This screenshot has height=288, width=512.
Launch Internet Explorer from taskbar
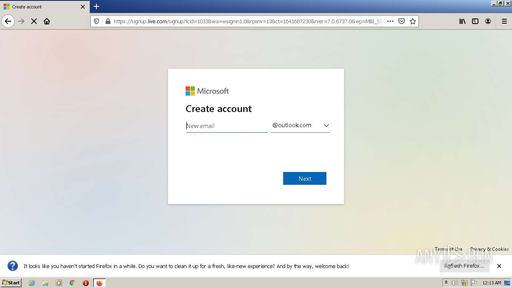[x=32, y=283]
